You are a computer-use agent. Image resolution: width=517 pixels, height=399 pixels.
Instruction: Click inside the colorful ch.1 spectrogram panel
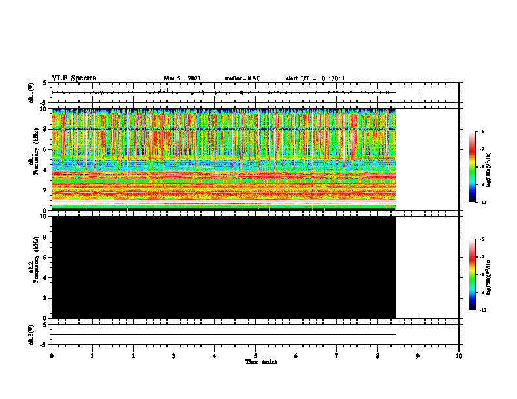[223, 159]
